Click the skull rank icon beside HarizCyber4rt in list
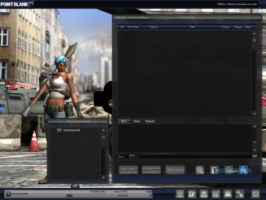266x200 pixels. point(59,130)
